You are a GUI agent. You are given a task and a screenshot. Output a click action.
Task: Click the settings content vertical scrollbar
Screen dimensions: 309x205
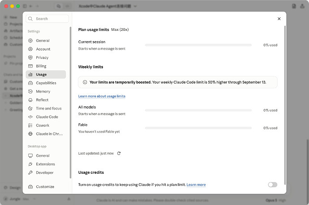[x=285, y=105]
